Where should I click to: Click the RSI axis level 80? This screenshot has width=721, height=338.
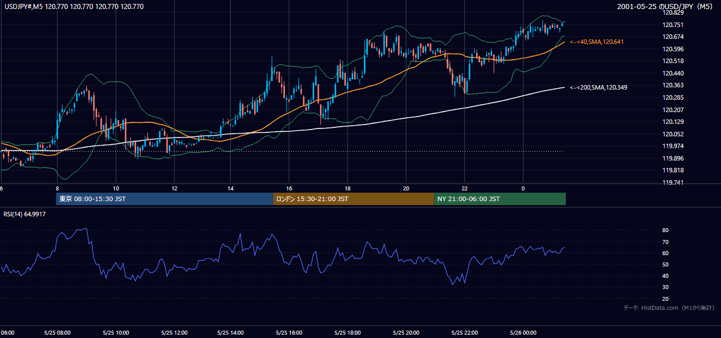pyautogui.click(x=665, y=230)
